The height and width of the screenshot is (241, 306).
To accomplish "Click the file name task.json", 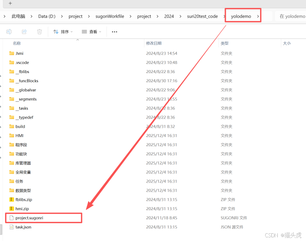I will click(24, 227).
